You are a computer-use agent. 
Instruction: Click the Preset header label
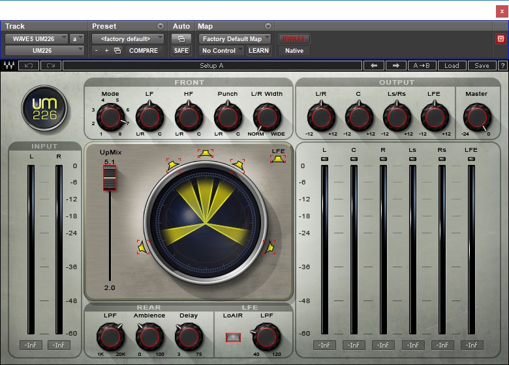point(104,26)
